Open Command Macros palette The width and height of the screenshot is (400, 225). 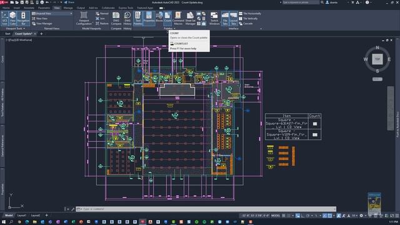(x=178, y=18)
